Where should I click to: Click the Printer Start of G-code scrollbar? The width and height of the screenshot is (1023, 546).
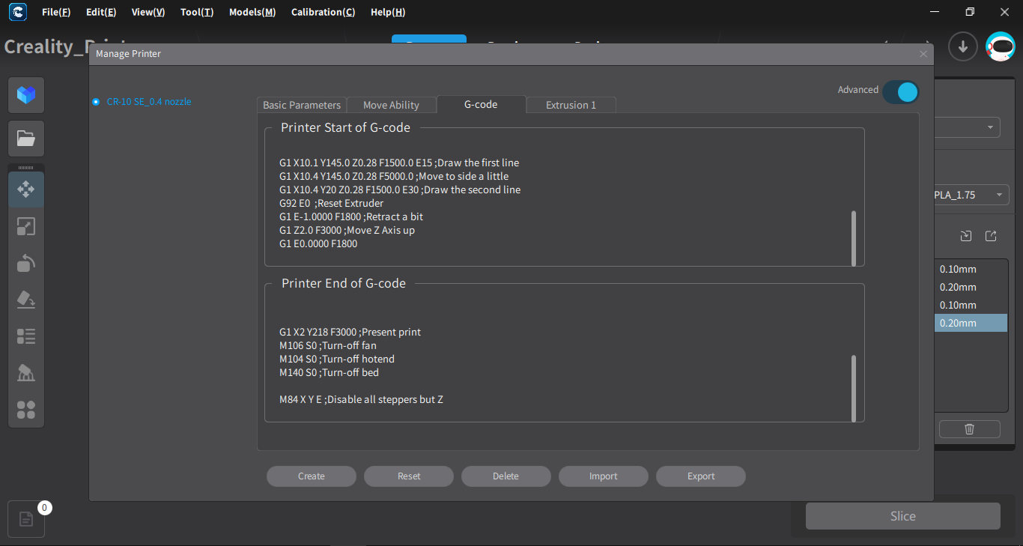pyautogui.click(x=854, y=237)
